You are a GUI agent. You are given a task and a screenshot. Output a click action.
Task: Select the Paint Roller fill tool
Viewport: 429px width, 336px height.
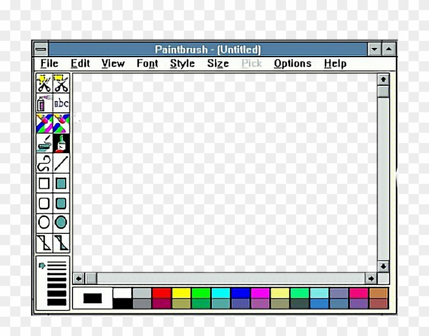[44, 143]
